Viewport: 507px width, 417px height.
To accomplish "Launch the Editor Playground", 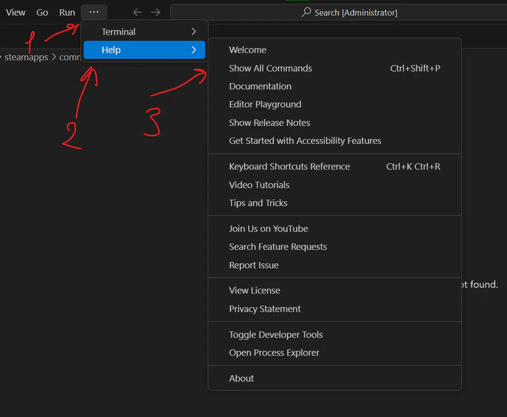I will [265, 104].
